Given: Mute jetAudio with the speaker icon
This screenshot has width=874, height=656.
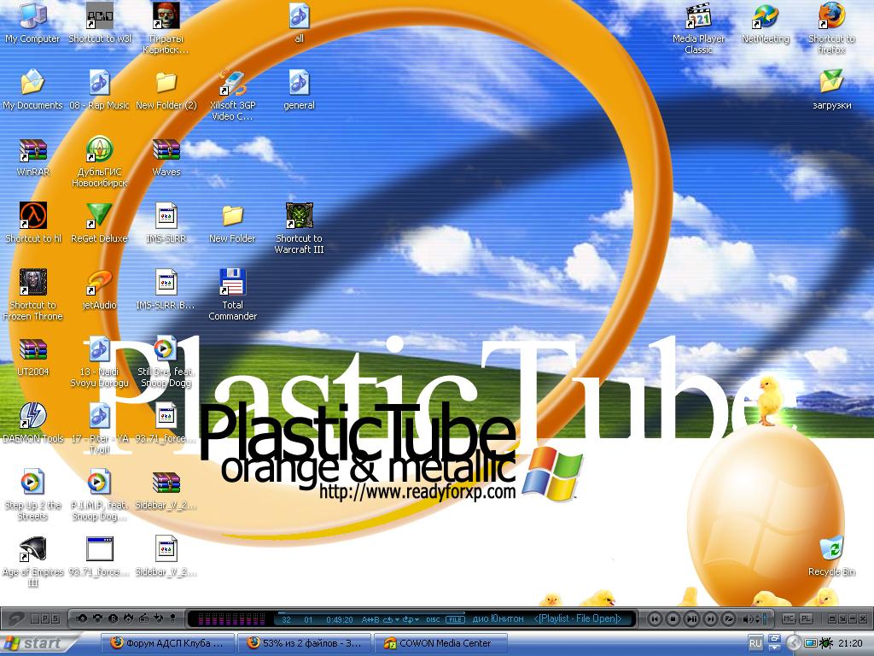Looking at the screenshot, I should click(748, 618).
